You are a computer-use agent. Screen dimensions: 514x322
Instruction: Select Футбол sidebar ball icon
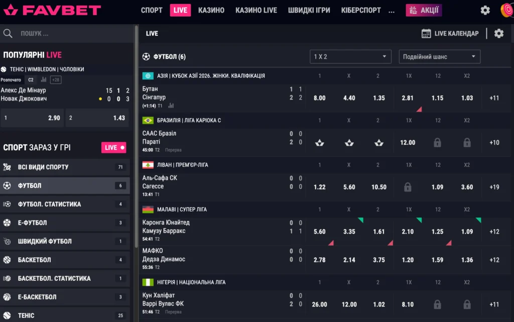[7, 185]
